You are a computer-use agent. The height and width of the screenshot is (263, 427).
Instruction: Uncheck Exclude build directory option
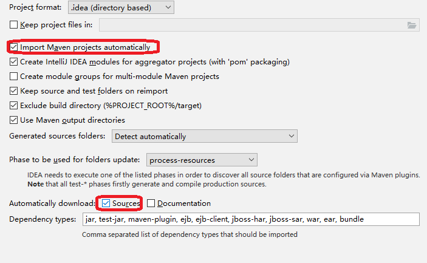pos(14,106)
